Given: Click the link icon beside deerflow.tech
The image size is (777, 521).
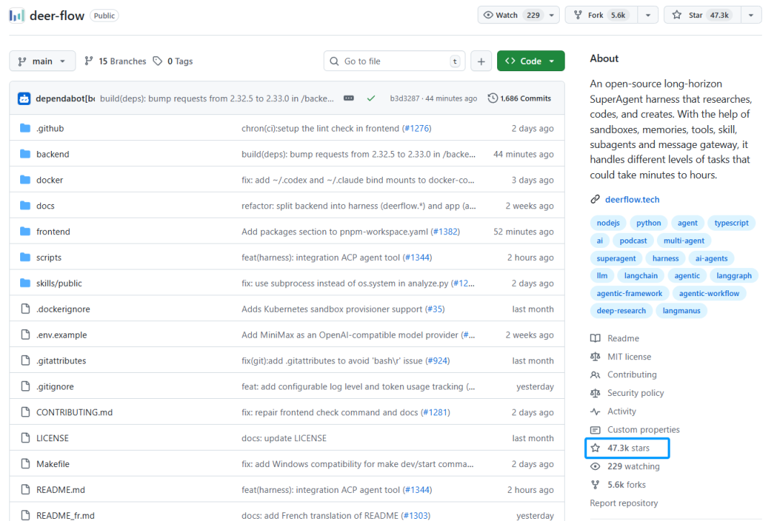Looking at the screenshot, I should pyautogui.click(x=594, y=199).
